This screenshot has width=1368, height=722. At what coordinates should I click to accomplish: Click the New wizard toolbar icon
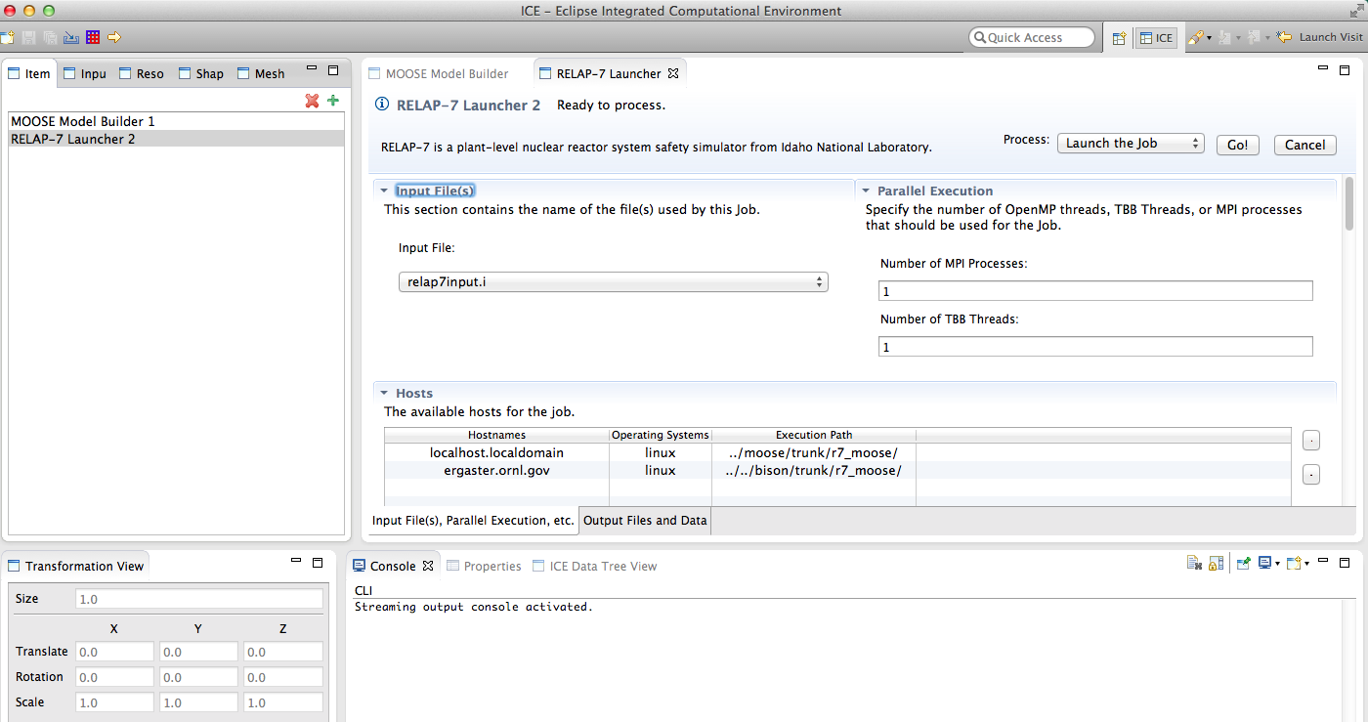coord(8,37)
